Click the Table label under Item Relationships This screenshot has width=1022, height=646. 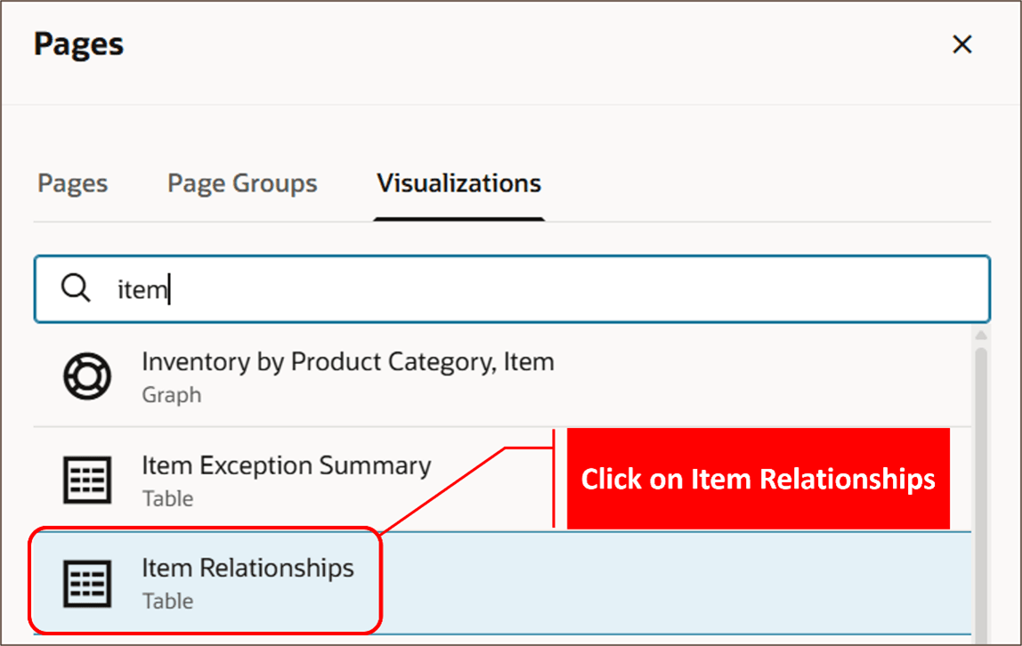[168, 601]
